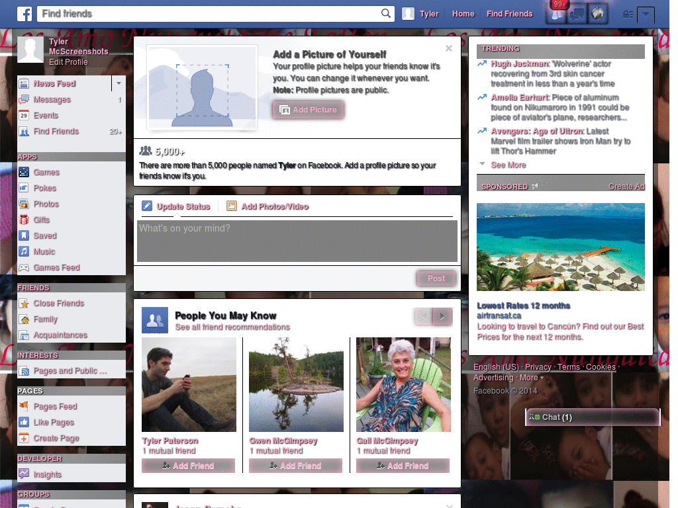Screen dimensions: 678x508
Task: Open the Cancún beach ad image
Action: (560, 247)
